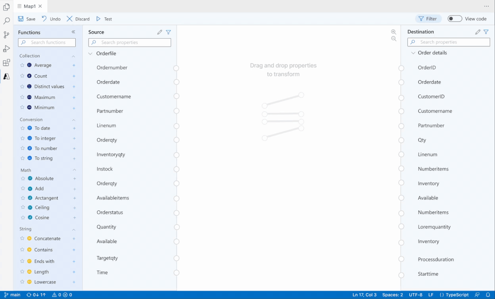495x299 pixels.
Task: Open the more actions ellipsis menu
Action: click(487, 6)
